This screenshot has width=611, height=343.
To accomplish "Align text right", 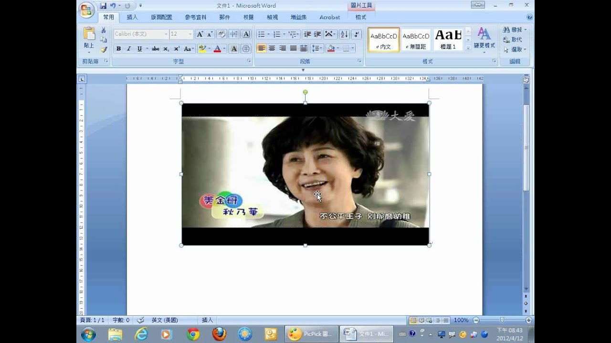I will tap(283, 49).
